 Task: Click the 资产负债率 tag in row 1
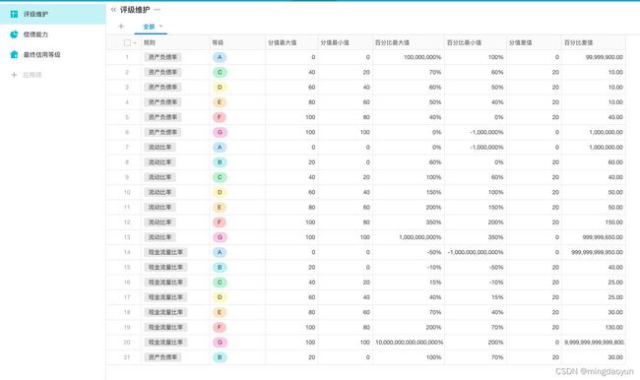tap(162, 57)
